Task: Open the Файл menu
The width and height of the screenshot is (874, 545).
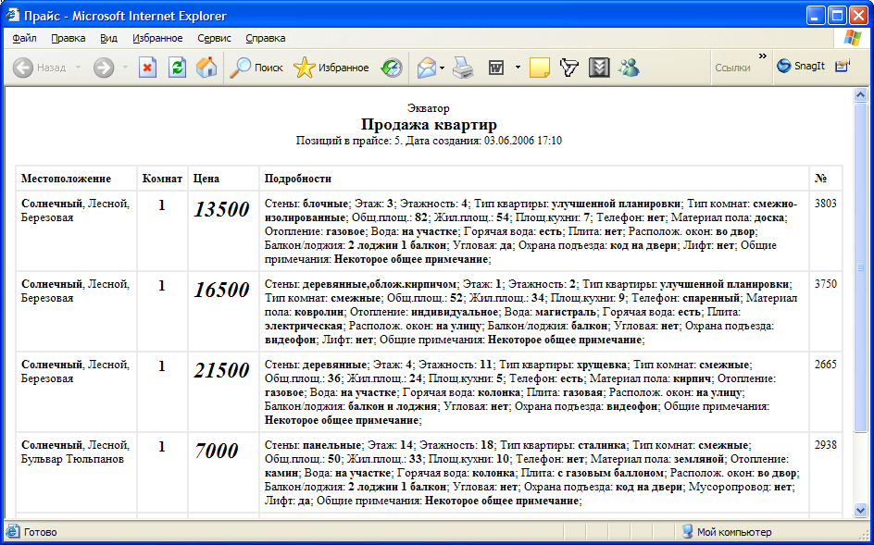Action: pos(24,38)
